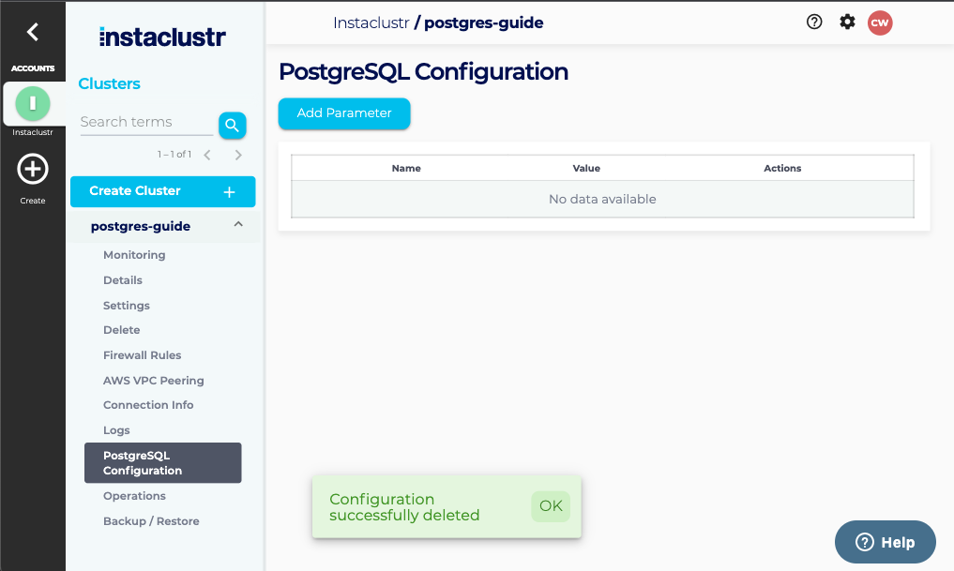This screenshot has width=954, height=571.
Task: Click the back arrow in the accounts bar
Action: pyautogui.click(x=33, y=32)
